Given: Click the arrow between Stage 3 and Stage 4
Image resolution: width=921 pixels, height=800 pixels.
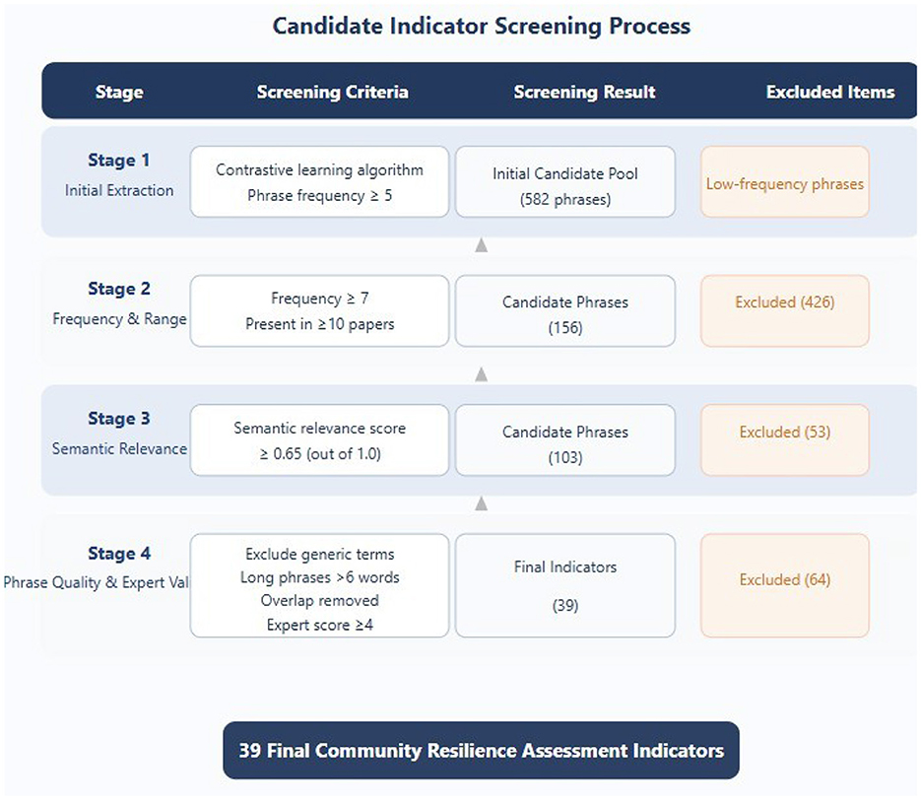Looking at the screenshot, I should (x=481, y=503).
